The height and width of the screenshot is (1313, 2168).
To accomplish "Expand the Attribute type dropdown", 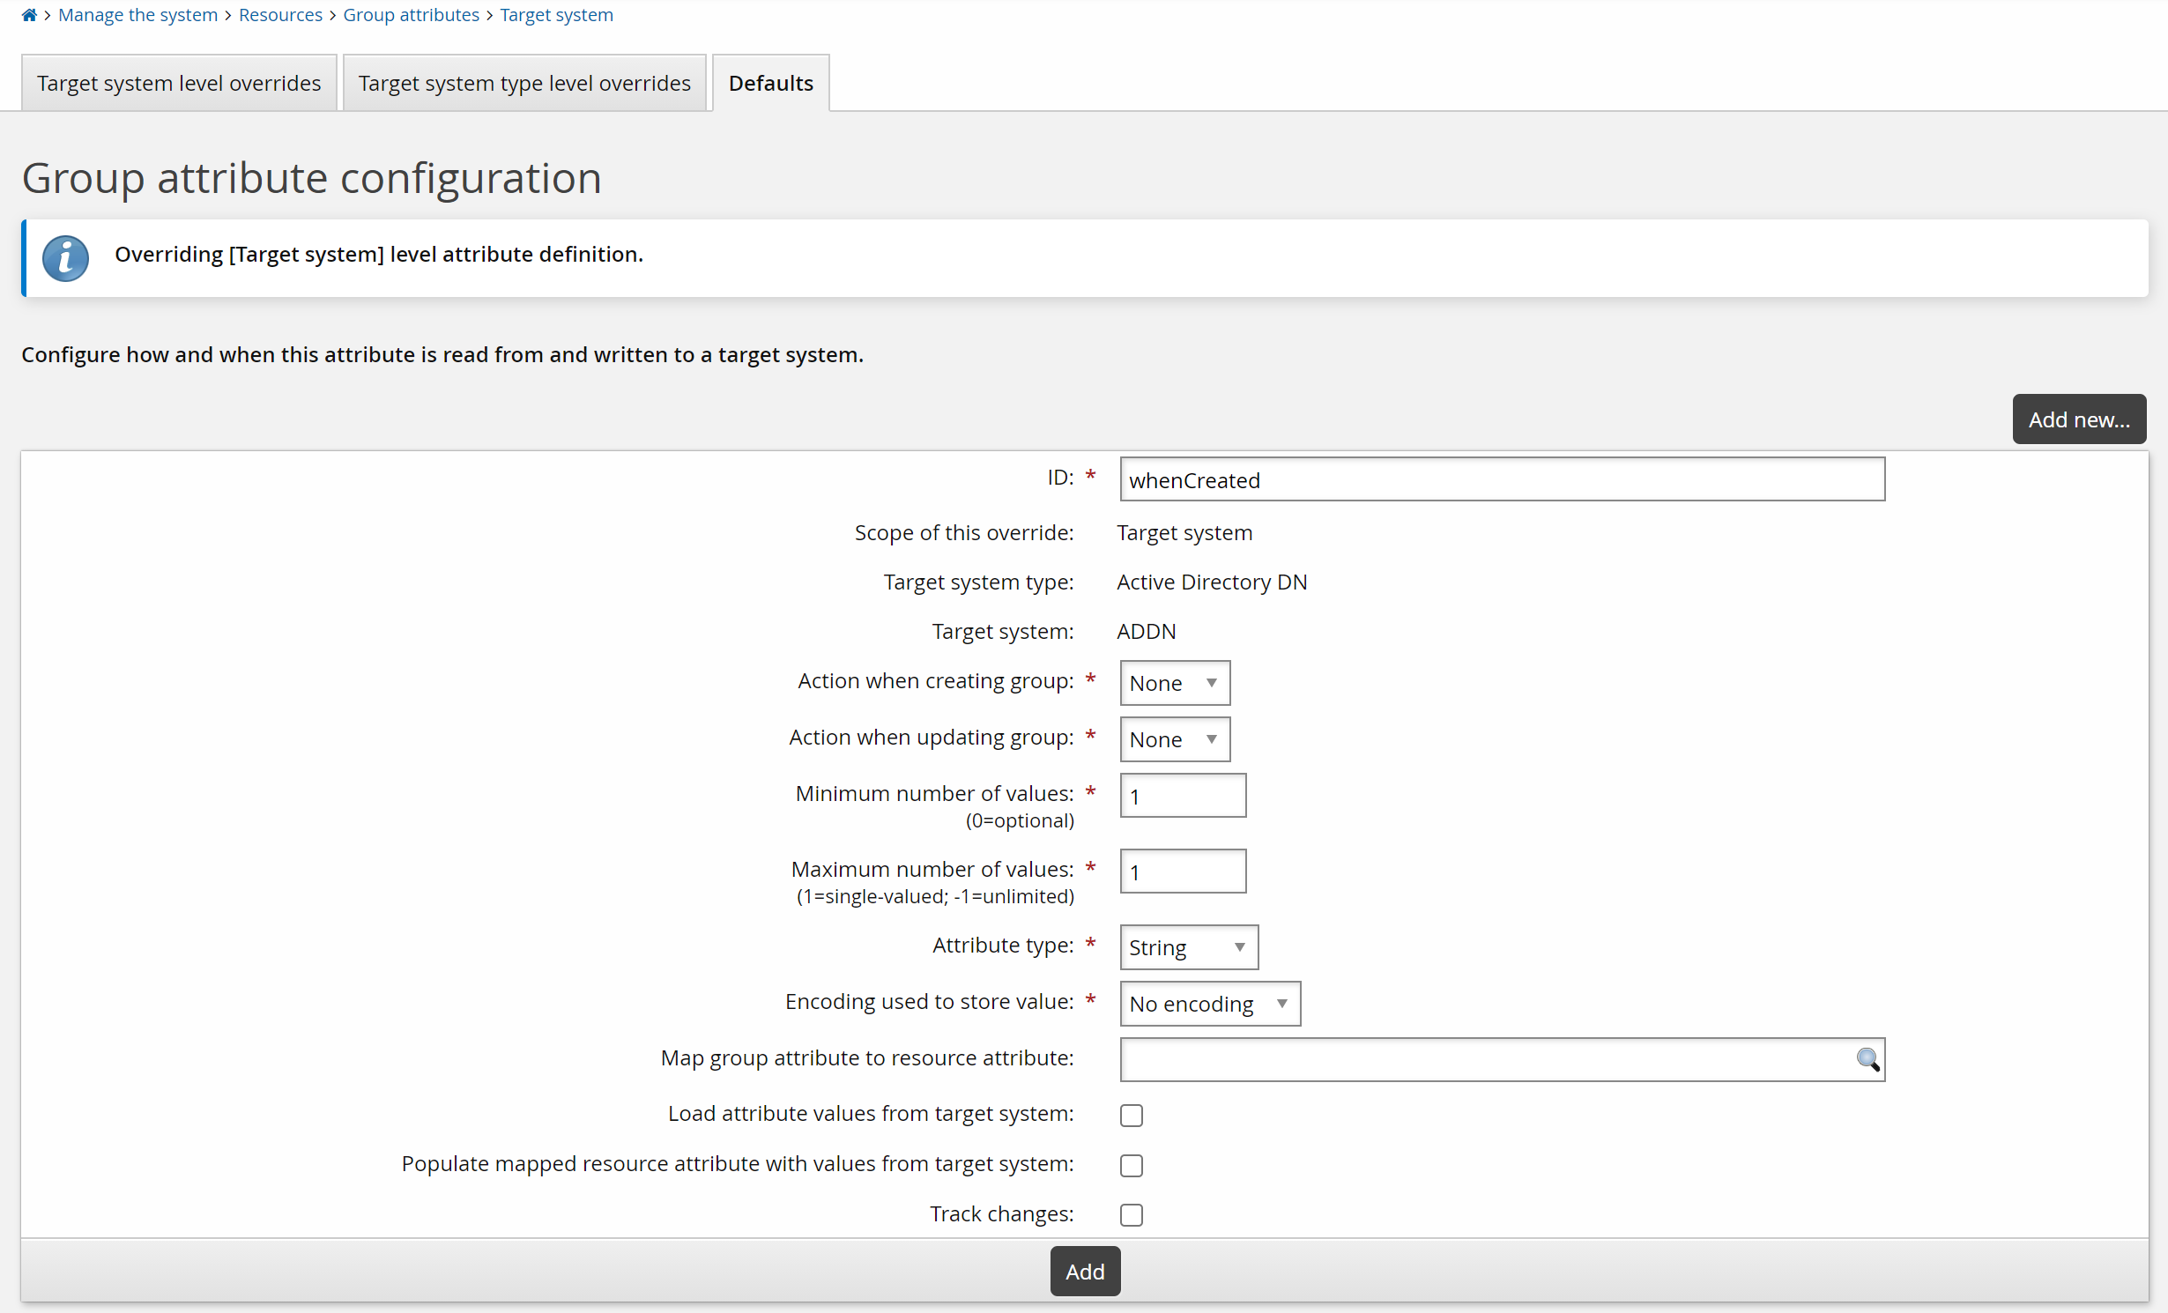I will pyautogui.click(x=1188, y=947).
